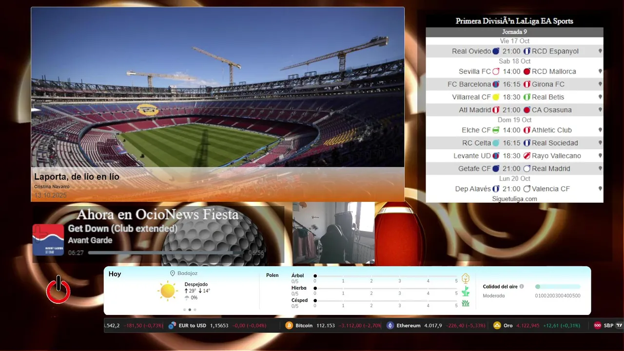Click the grass pollen icon beside Hierba
624x351 pixels.
466,291
